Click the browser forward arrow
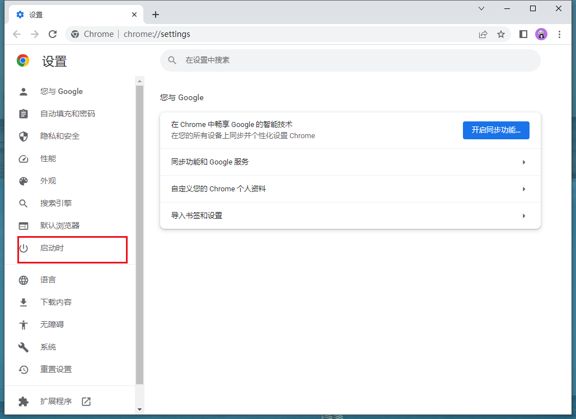Image resolution: width=576 pixels, height=419 pixels. [x=35, y=34]
